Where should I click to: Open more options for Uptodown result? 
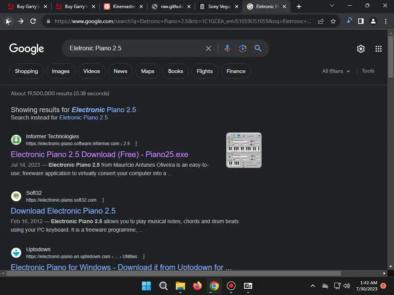coord(144,257)
